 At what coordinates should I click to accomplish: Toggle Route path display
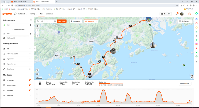[x=30, y=90]
